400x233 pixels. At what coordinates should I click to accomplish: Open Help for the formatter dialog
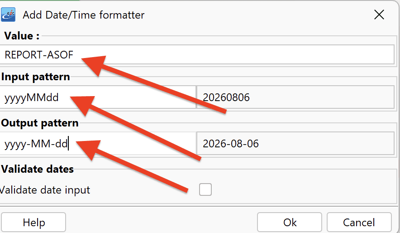(x=33, y=222)
